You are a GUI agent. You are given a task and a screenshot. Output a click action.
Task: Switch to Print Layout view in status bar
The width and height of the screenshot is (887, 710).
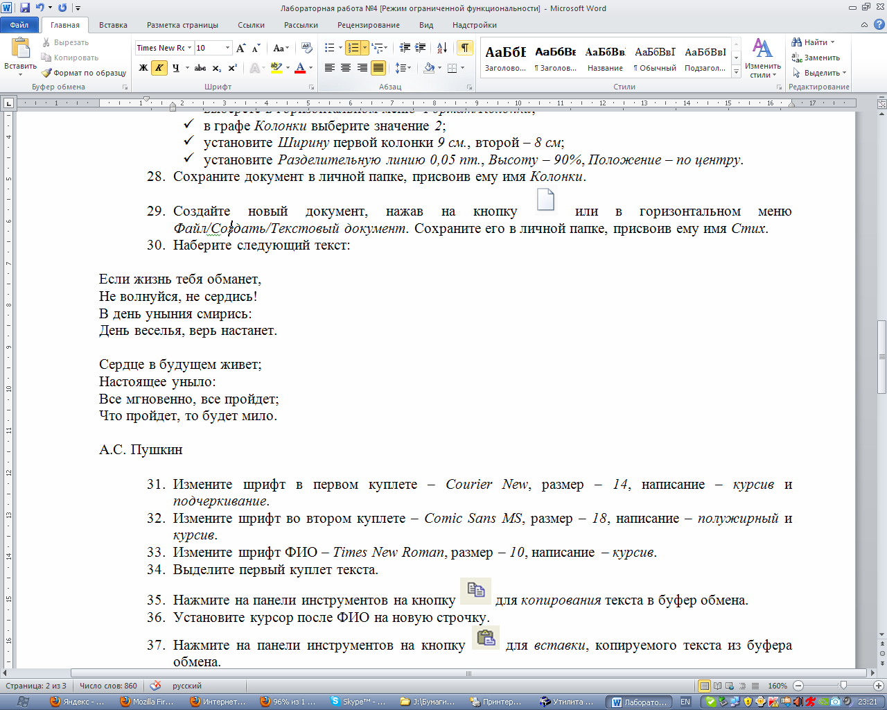pyautogui.click(x=705, y=686)
